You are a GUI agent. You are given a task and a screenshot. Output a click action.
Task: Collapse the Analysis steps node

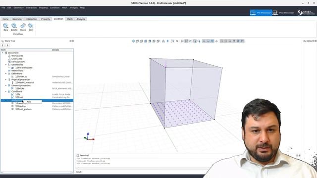[6, 100]
